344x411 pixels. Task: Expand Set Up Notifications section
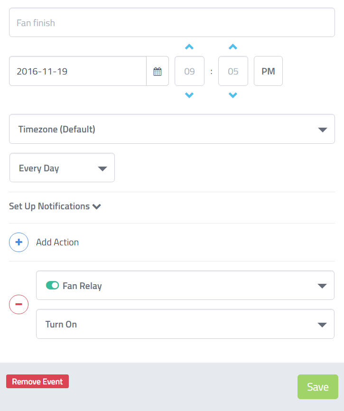pyautogui.click(x=55, y=206)
